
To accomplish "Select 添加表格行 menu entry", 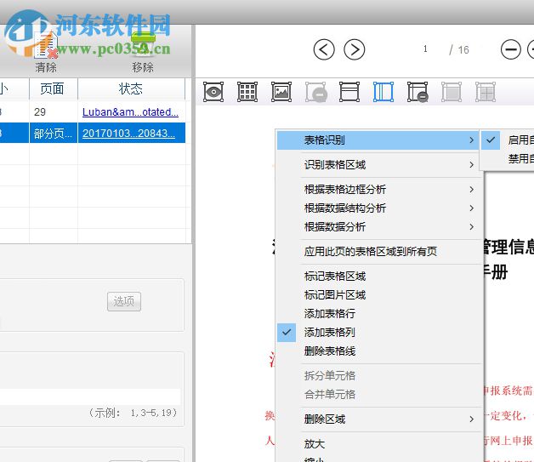I will coord(378,313).
